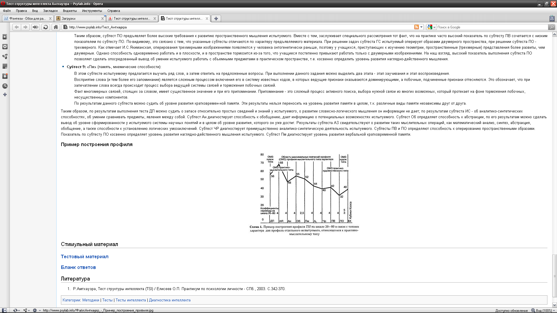Open the Тесты category link
This screenshot has height=313, width=557.
coord(107,300)
